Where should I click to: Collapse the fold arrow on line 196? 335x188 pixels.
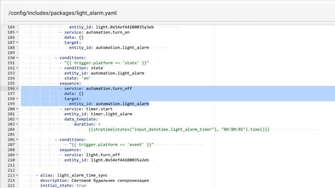(x=17, y=88)
